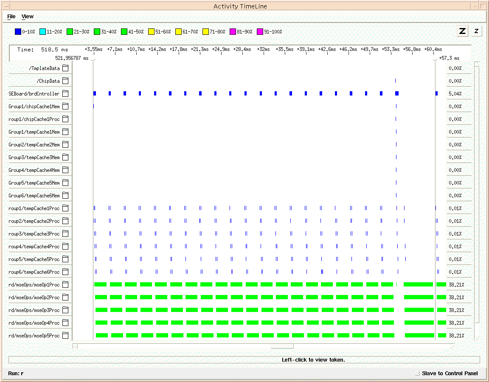Click the horizontal scrollbar thumb

point(282,346)
